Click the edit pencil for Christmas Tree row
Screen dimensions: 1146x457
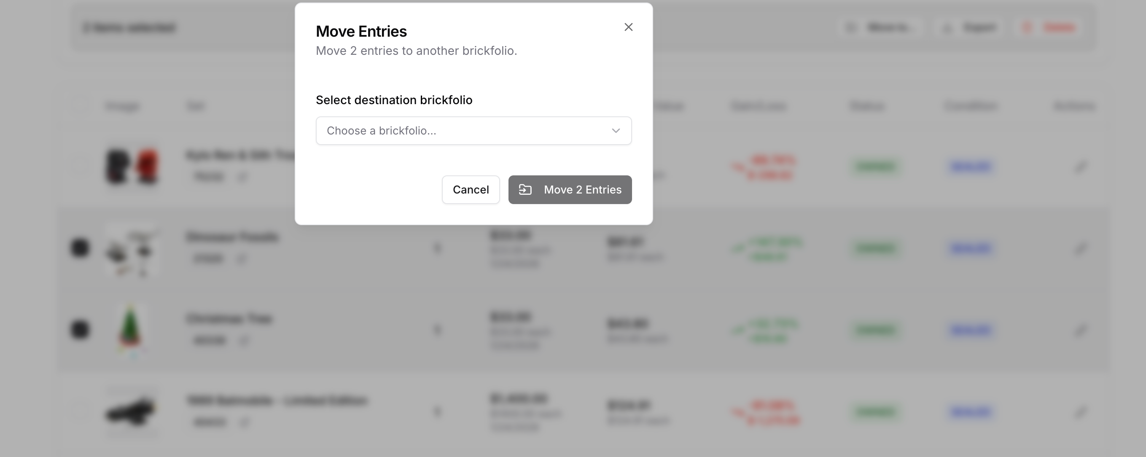[1081, 330]
